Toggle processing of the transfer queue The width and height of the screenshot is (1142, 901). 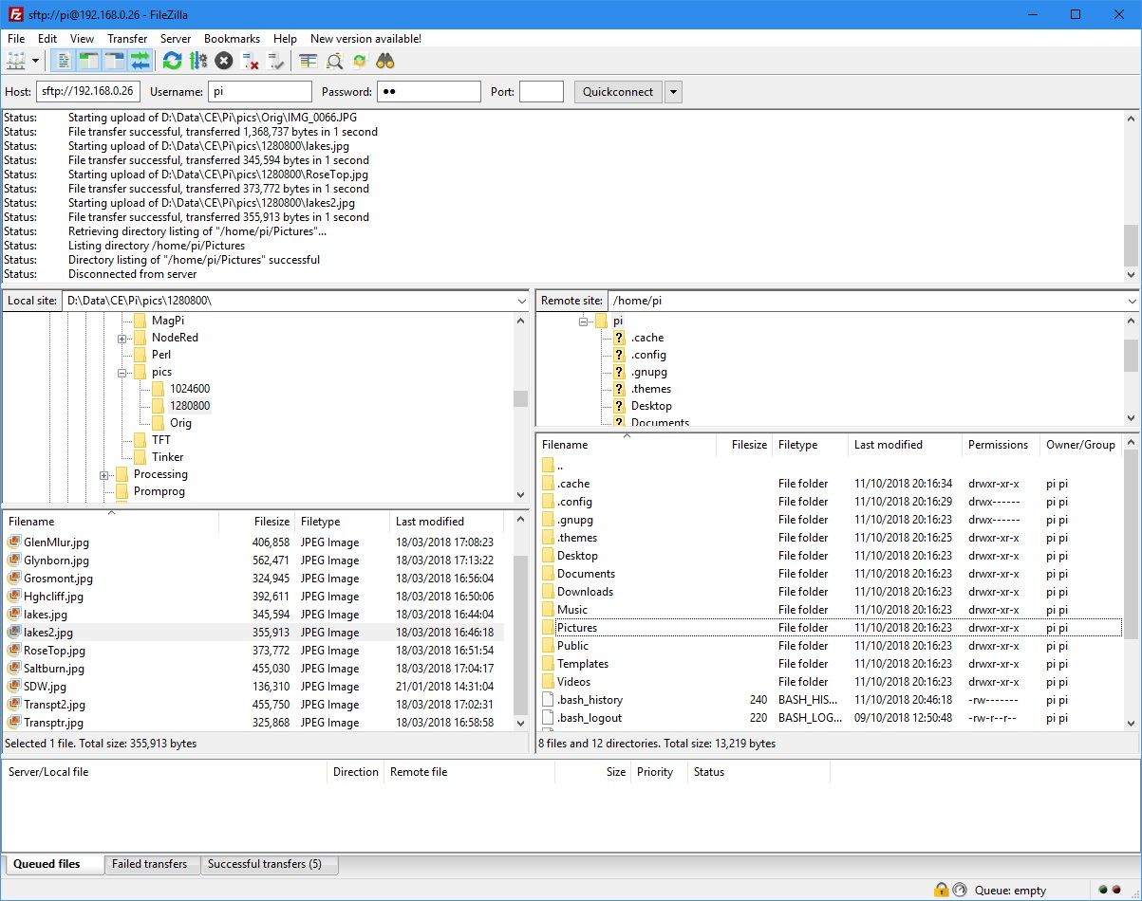[x=197, y=61]
